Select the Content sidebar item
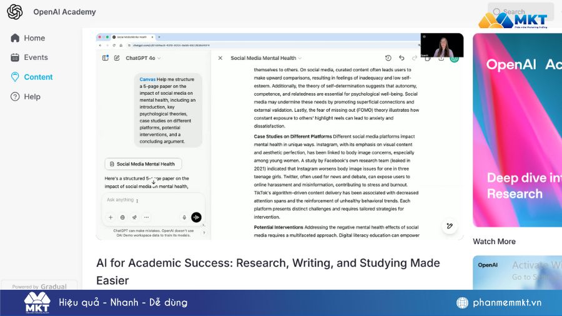 coord(32,77)
